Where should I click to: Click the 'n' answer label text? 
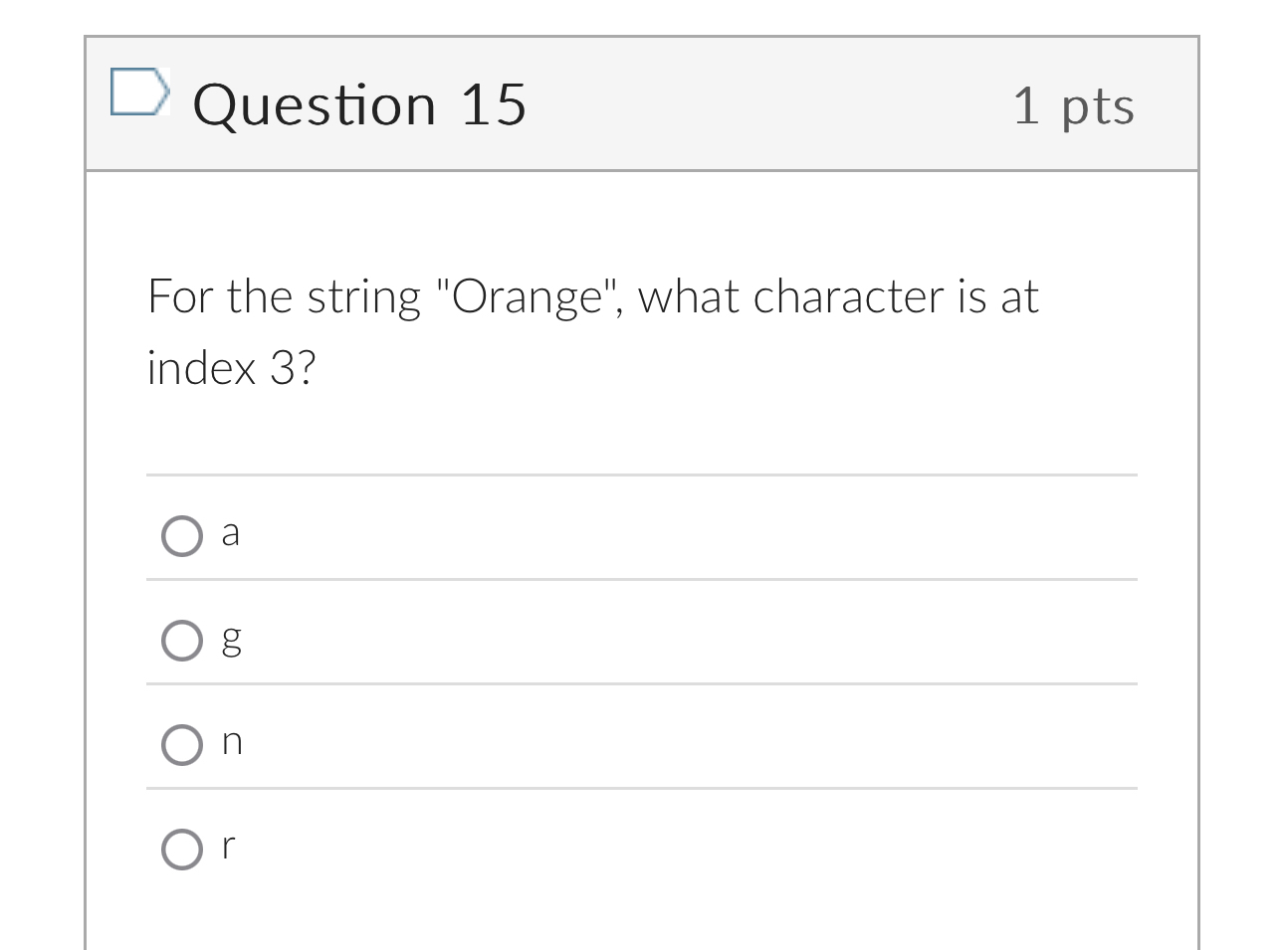[x=232, y=742]
